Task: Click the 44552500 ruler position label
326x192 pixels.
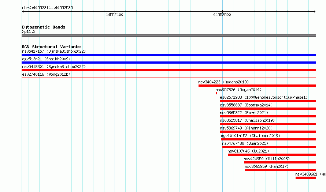Action: pos(222,15)
